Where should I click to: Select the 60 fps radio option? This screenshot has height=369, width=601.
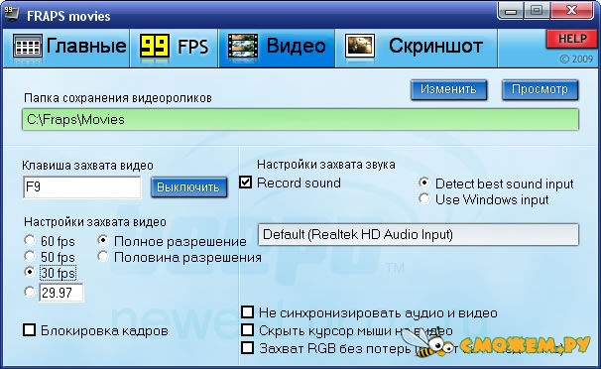click(30, 240)
